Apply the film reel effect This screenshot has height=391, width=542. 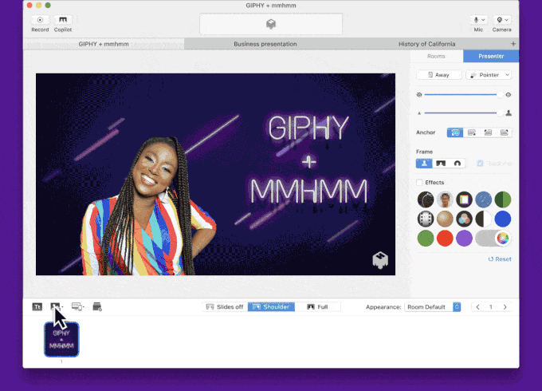(426, 219)
